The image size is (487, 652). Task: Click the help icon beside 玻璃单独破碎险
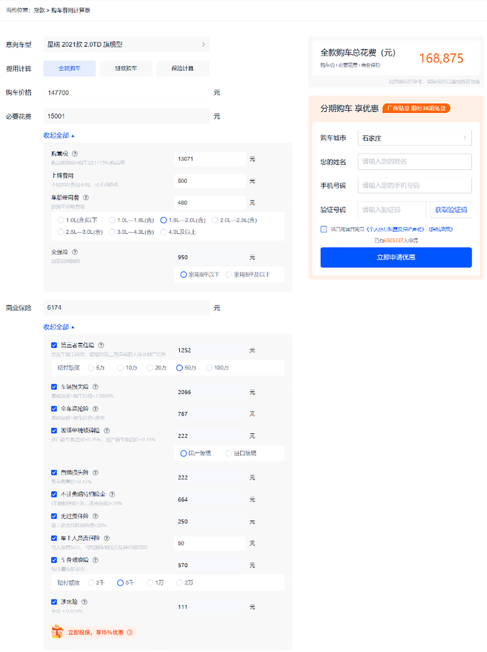[x=107, y=431]
